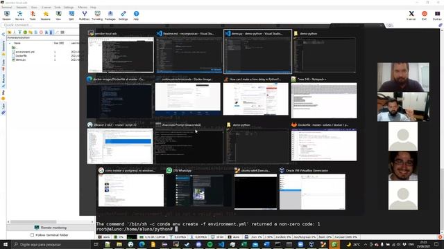Open Task View from the taskbar
The height and width of the screenshot is (249, 444).
[x=96, y=244]
